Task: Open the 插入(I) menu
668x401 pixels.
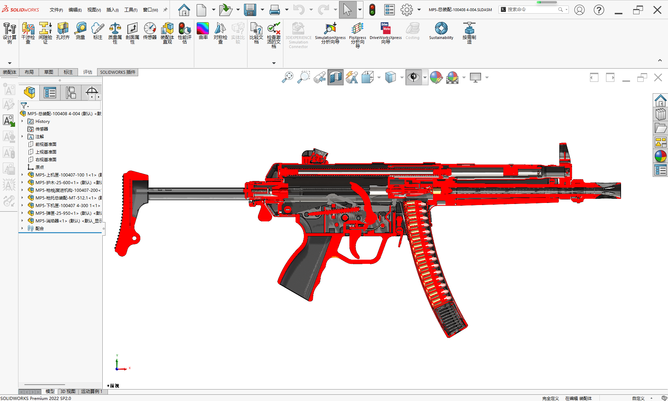Action: click(x=112, y=10)
